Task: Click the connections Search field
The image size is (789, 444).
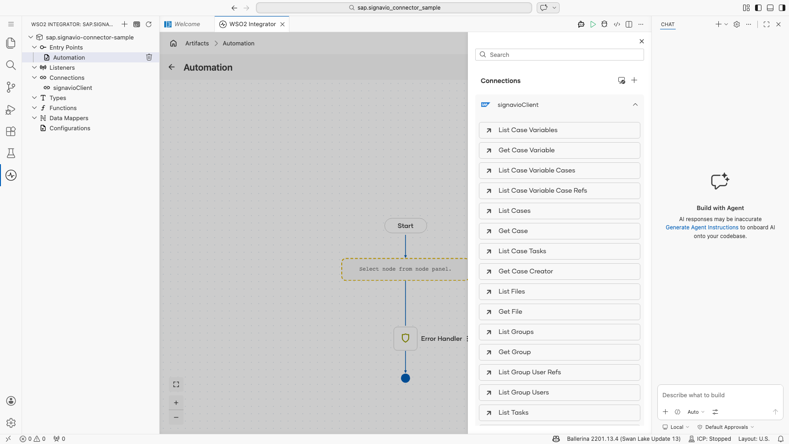Action: click(560, 55)
